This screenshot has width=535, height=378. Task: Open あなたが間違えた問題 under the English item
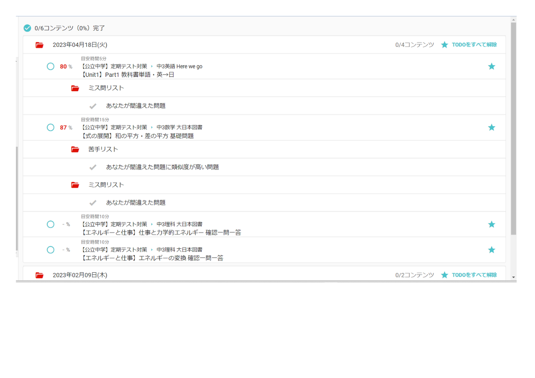click(x=136, y=106)
